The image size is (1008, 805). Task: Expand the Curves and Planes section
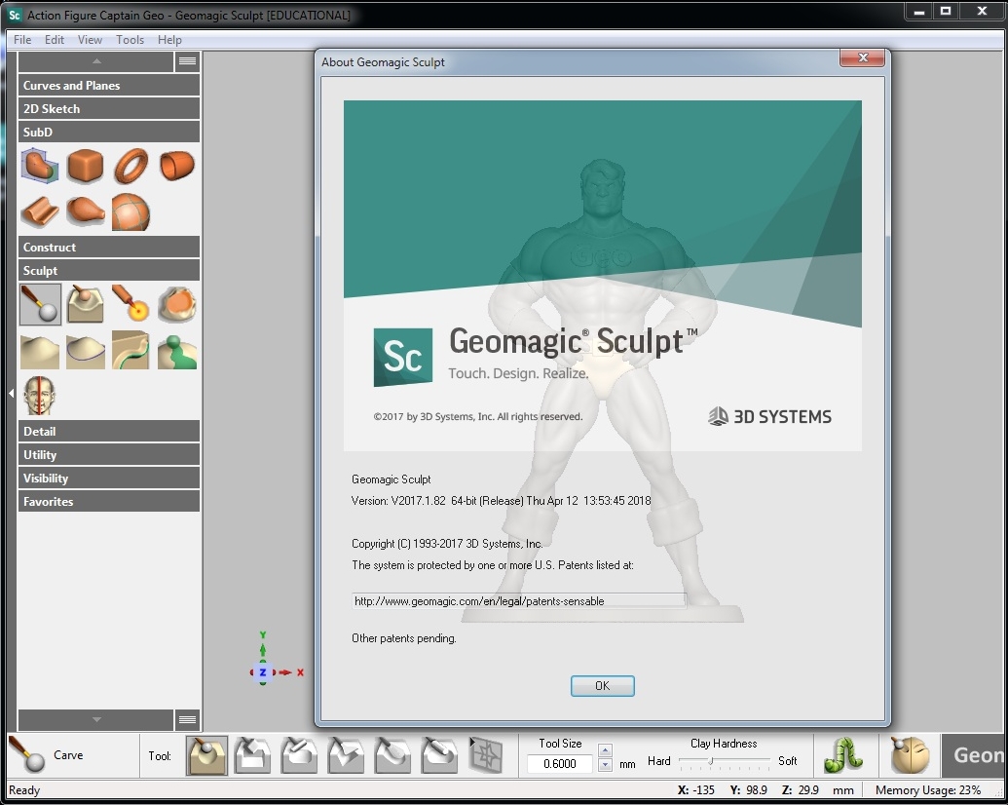pyautogui.click(x=109, y=85)
